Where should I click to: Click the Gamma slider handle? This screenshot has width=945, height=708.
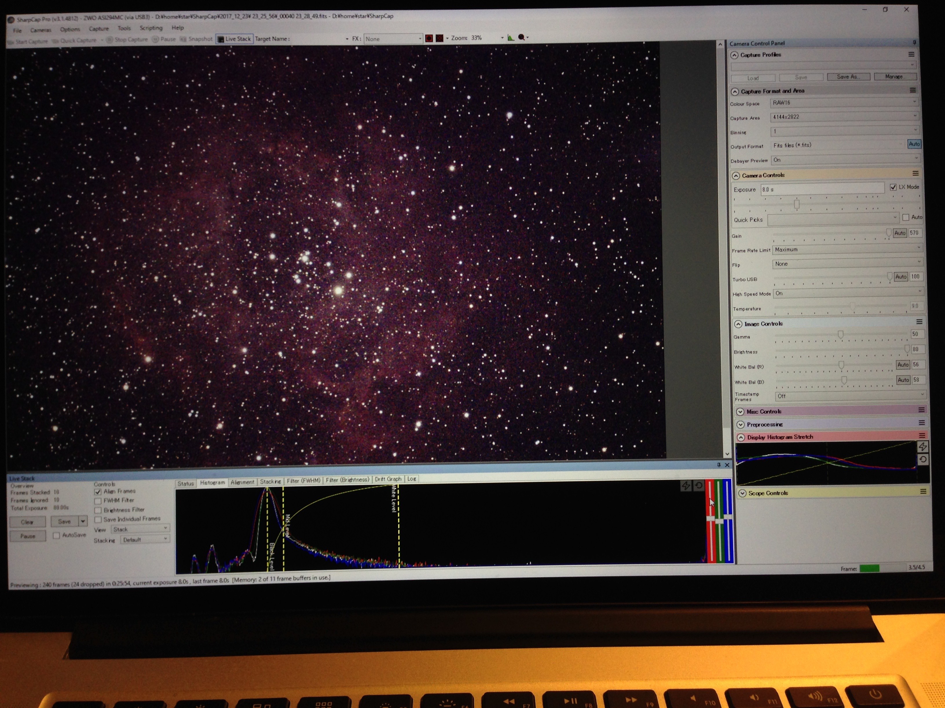tap(840, 335)
